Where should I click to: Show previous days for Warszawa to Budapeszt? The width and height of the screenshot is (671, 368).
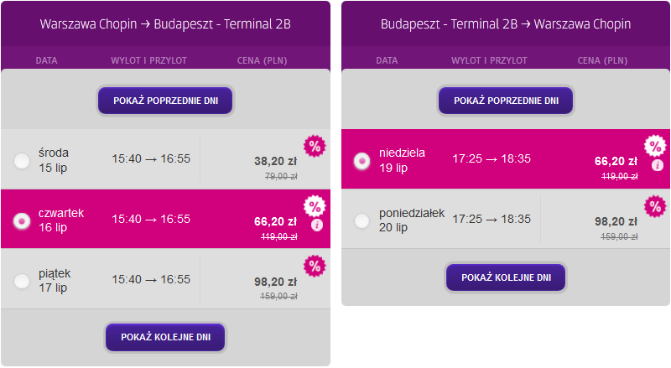[x=165, y=101]
